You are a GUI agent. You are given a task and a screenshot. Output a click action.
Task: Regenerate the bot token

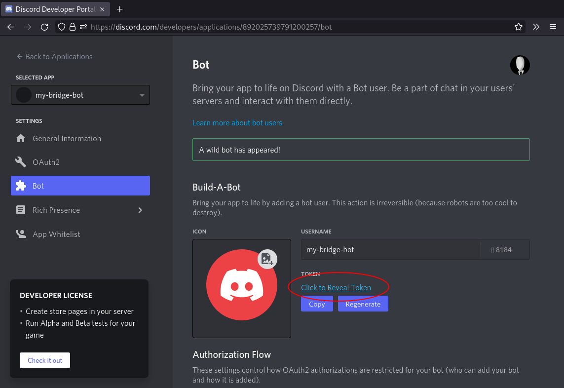pos(363,304)
